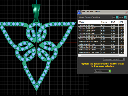Click the 4.99 grams value
Screen dimensions: 128x96
[x=103, y=42]
